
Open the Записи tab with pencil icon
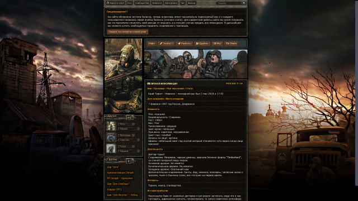(x=166, y=44)
